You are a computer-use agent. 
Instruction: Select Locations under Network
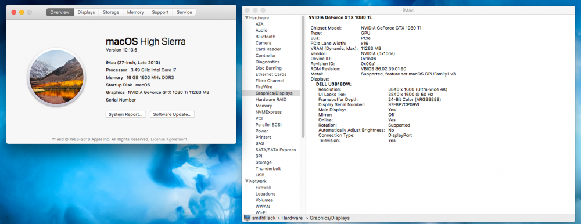coord(266,194)
